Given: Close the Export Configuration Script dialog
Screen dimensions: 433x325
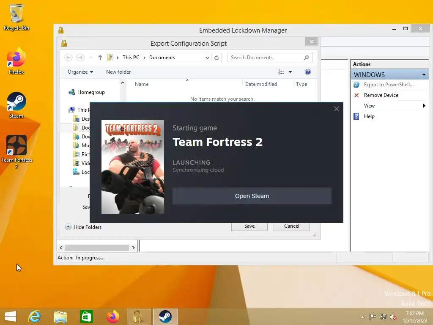Looking at the screenshot, I should coord(312,42).
